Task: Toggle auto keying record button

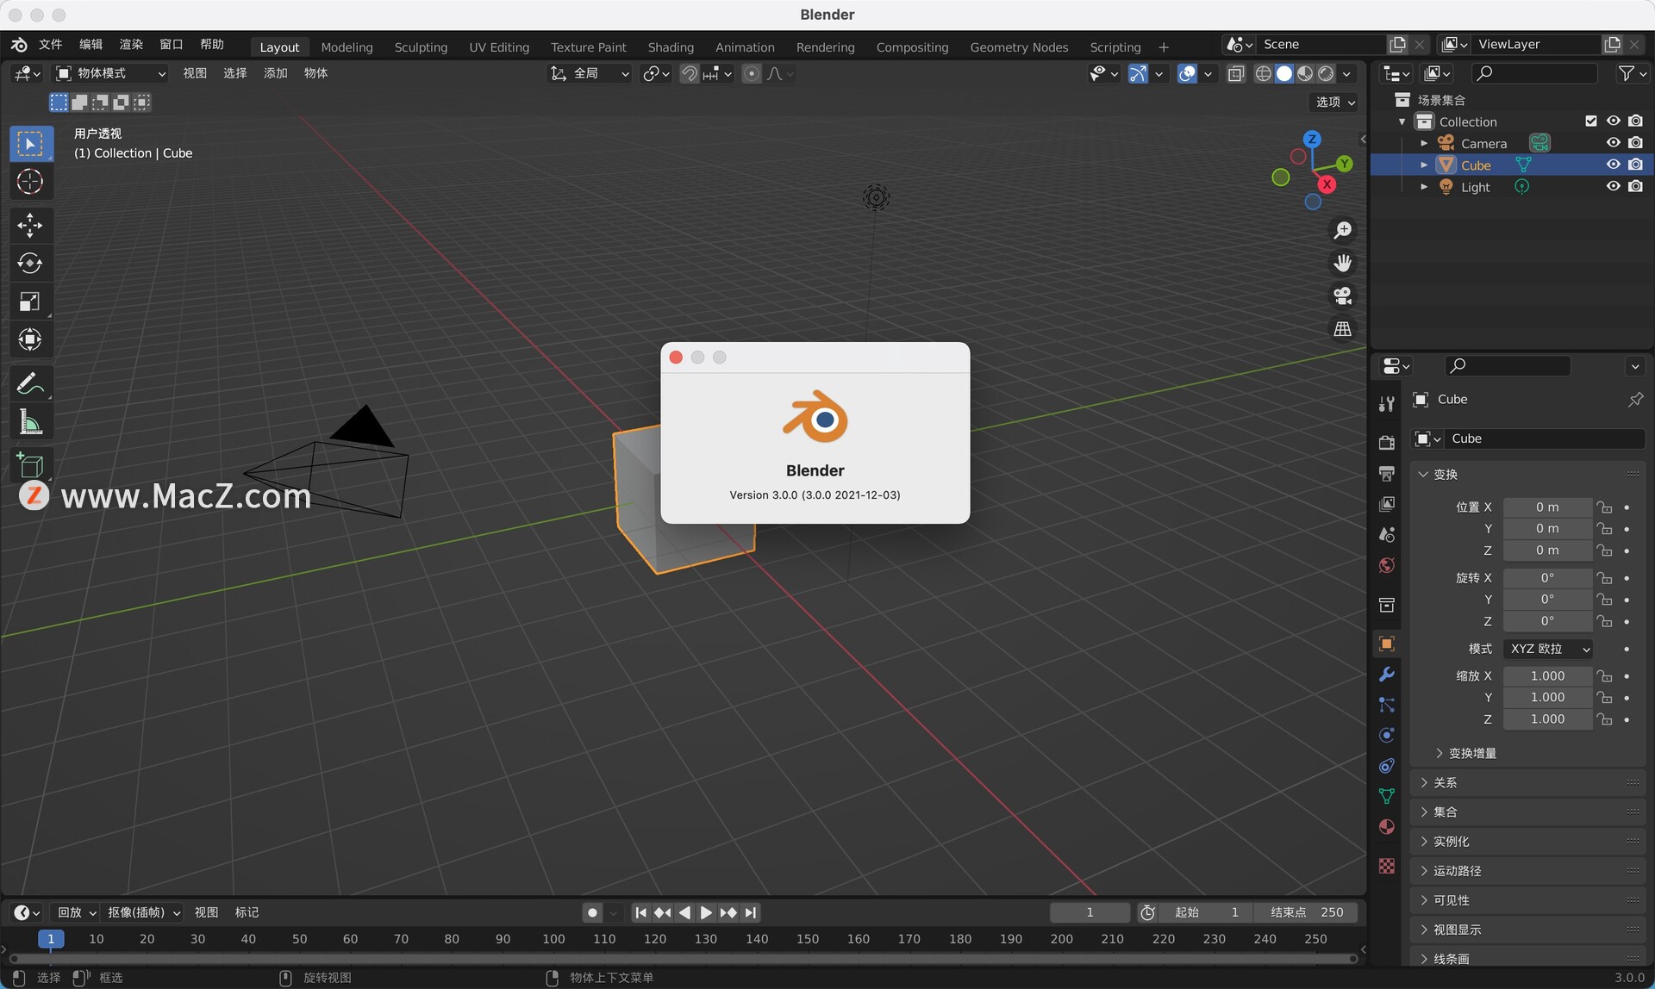Action: (x=592, y=912)
